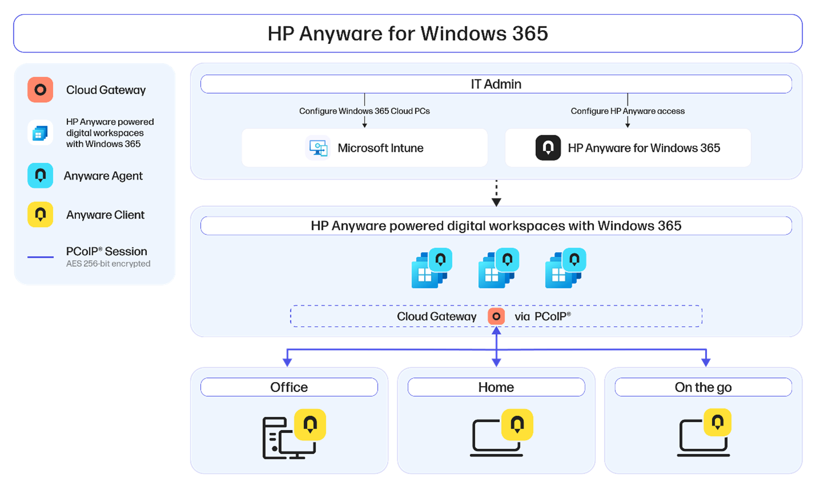Click the 'via PCoIP' text in the dashed box
This screenshot has width=816, height=495.
click(x=543, y=317)
